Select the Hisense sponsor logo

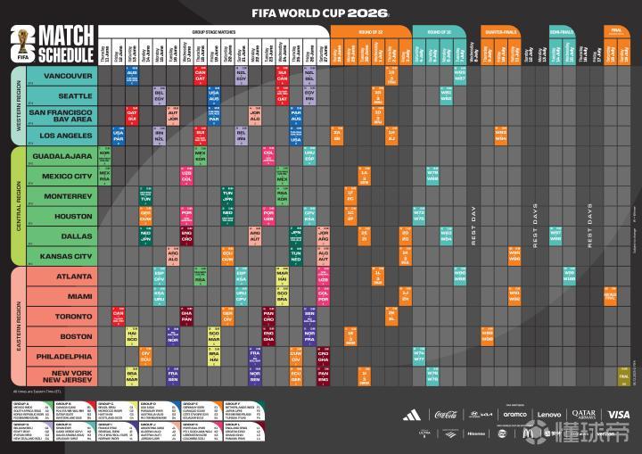(x=477, y=433)
